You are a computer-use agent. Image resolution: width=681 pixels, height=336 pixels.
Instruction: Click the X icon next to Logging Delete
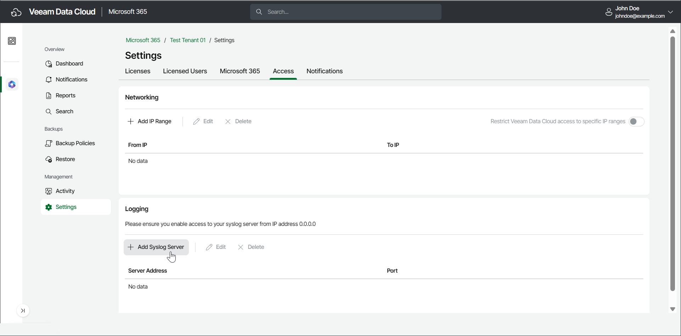pyautogui.click(x=241, y=247)
